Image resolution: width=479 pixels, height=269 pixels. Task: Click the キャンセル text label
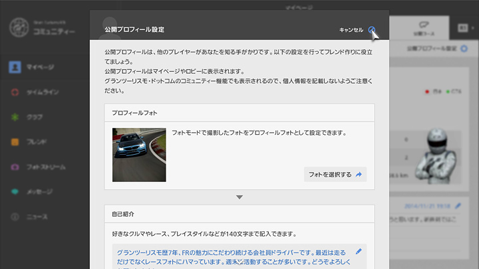click(351, 31)
